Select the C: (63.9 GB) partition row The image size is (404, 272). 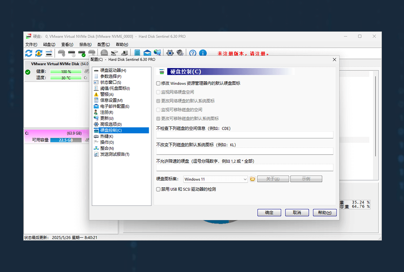[x=57, y=133]
